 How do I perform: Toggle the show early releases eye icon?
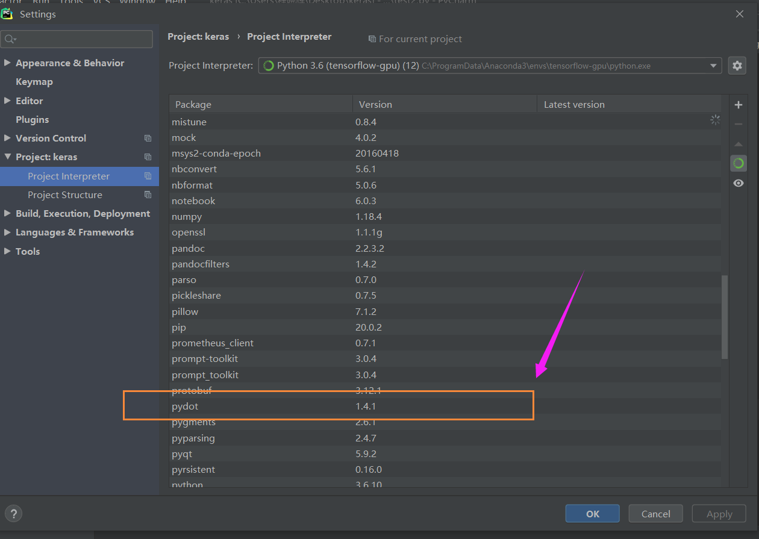(739, 183)
